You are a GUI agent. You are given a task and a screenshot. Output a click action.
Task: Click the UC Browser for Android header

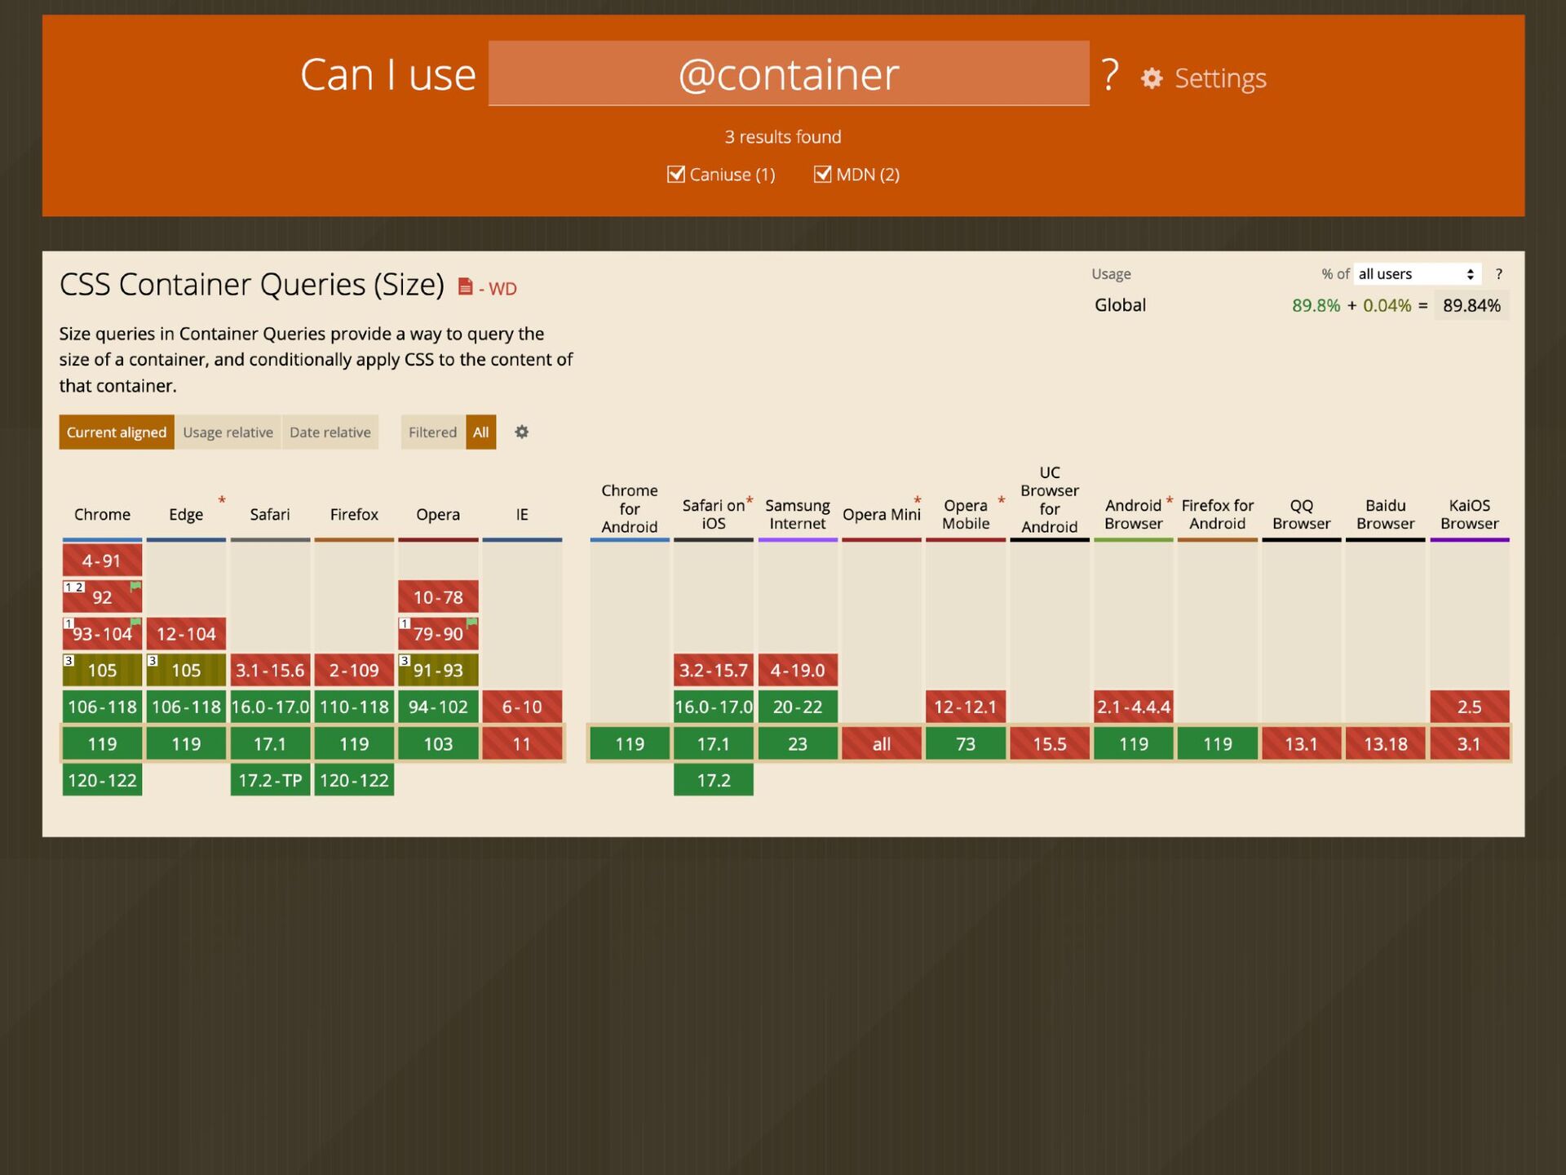[x=1050, y=499]
